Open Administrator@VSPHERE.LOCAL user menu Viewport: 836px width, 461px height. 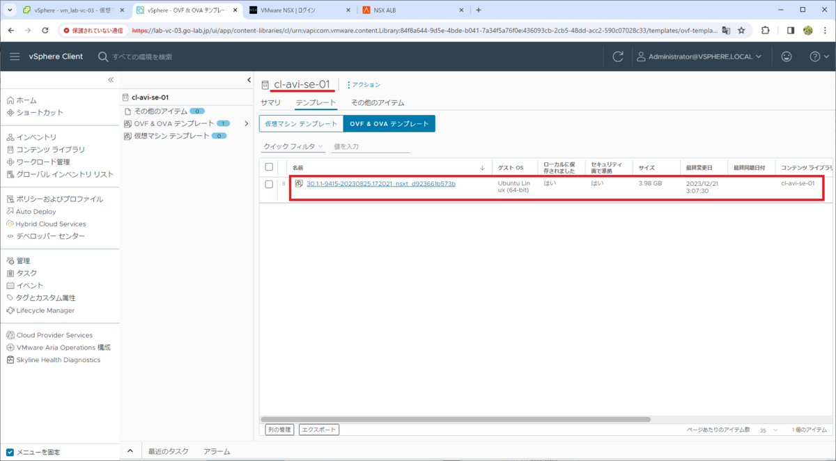699,56
